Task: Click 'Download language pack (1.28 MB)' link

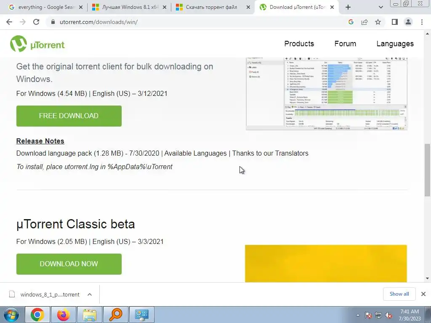Action: 70,153
